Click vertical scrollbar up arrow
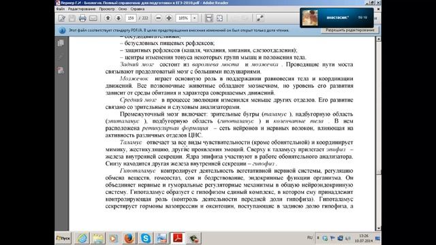 379,39
